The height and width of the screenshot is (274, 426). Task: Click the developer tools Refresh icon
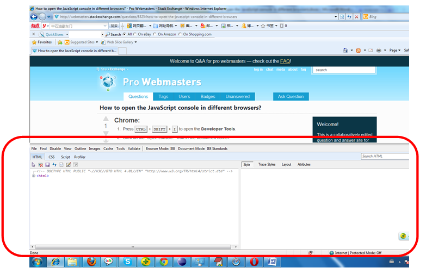coord(54,165)
